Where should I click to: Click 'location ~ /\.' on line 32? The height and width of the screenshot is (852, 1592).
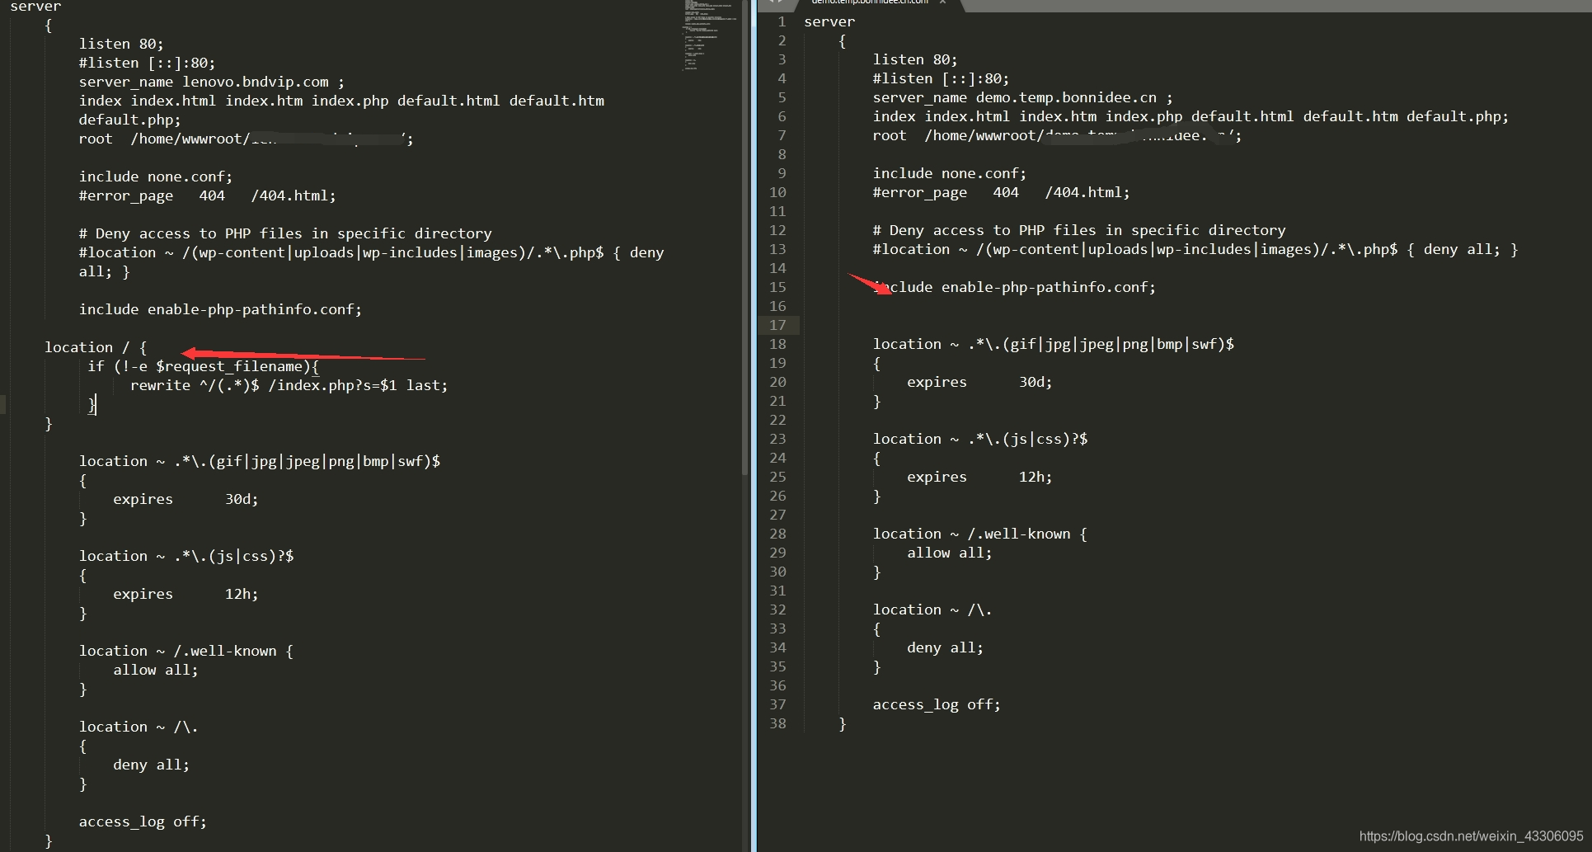tap(932, 610)
